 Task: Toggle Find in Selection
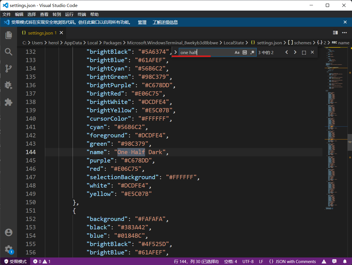pyautogui.click(x=304, y=52)
